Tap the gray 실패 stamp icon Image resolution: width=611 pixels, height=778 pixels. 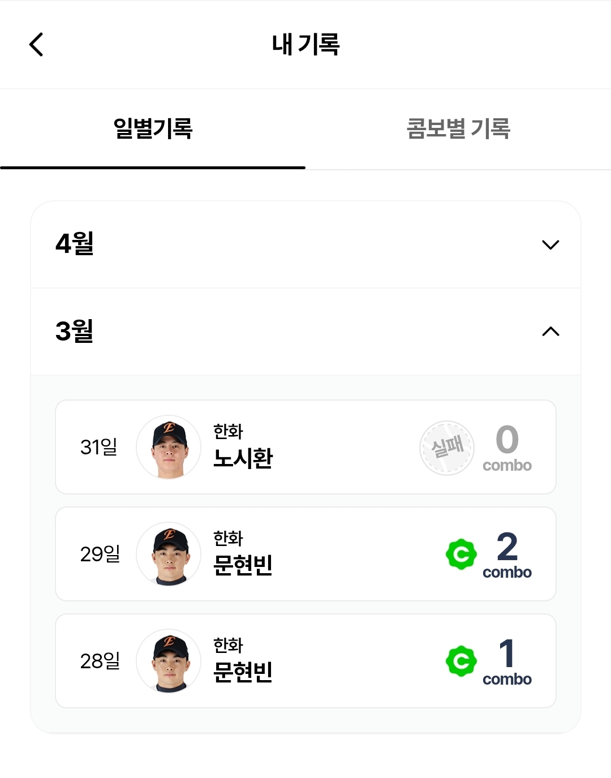(x=447, y=448)
